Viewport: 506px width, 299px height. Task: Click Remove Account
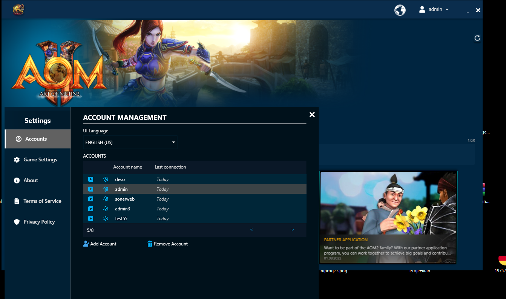[167, 244]
